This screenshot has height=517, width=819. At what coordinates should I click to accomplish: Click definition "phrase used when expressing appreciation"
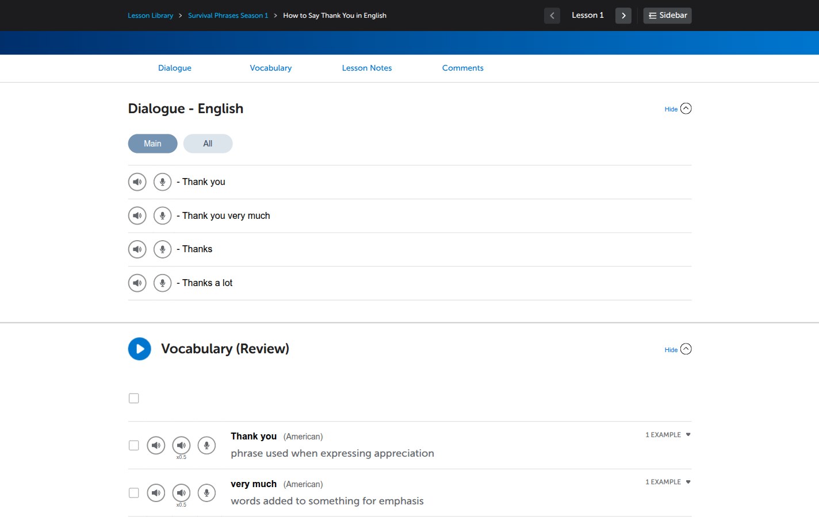pyautogui.click(x=332, y=453)
